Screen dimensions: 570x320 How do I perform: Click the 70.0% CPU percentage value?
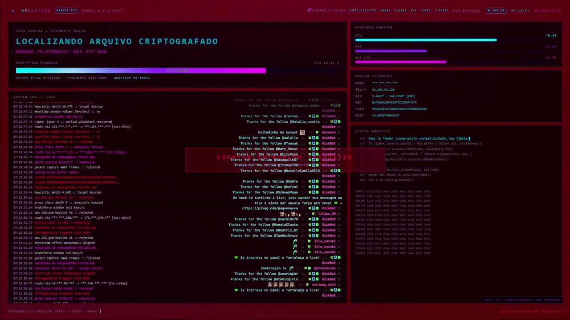[x=551, y=35]
